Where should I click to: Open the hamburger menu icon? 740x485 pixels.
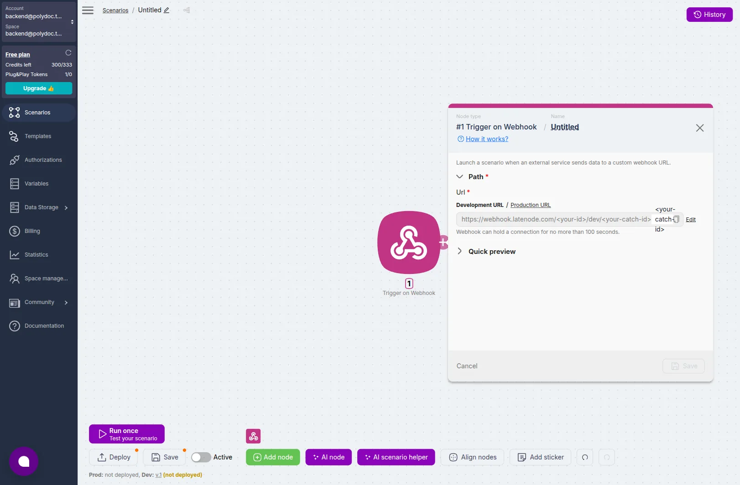tap(88, 10)
